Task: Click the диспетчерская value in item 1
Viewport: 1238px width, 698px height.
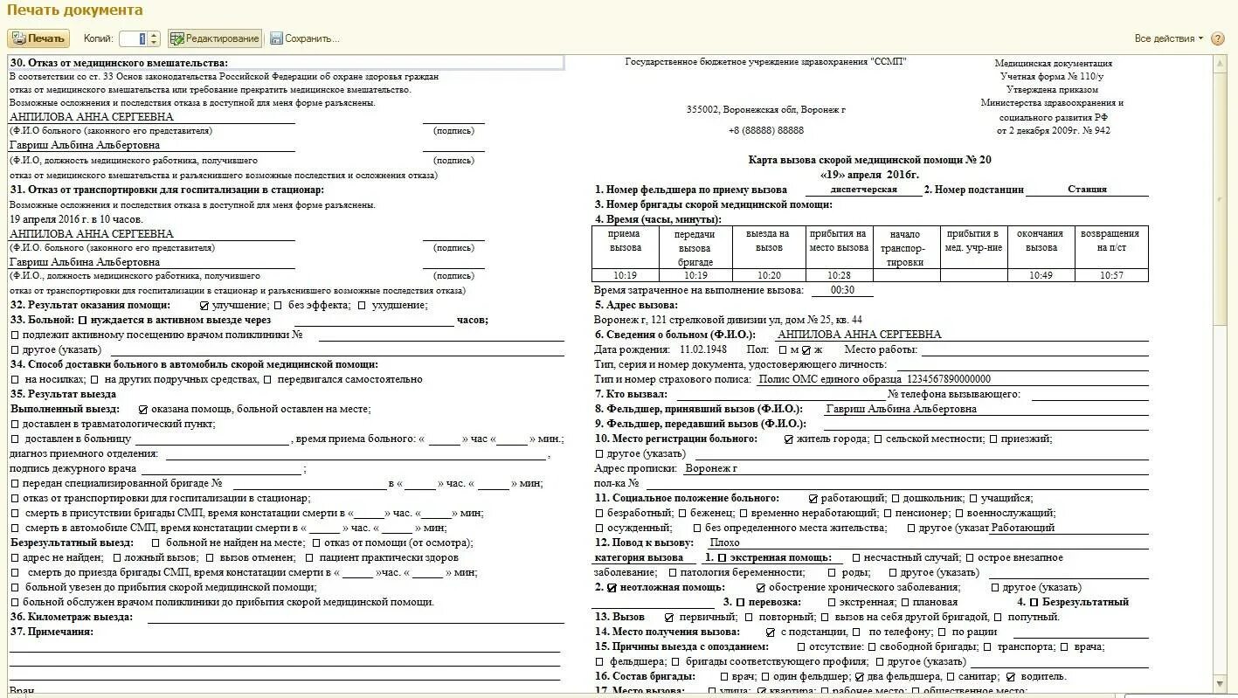Action: click(863, 190)
